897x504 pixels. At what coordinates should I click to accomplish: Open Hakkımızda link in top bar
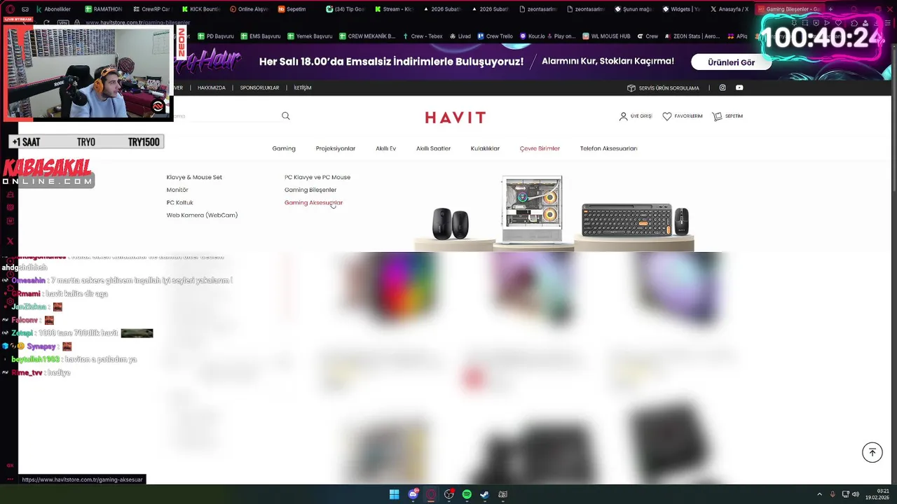[x=212, y=88]
